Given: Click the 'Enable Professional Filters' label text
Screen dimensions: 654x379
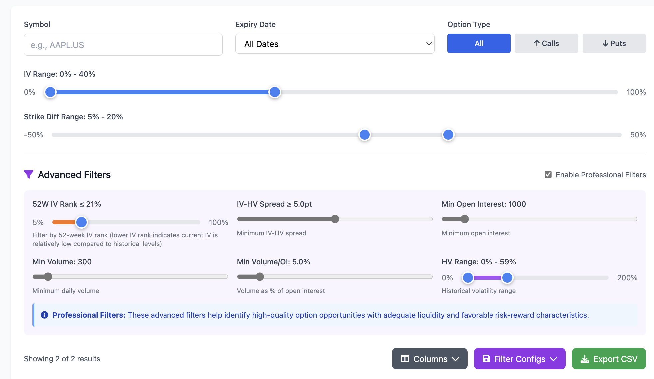Looking at the screenshot, I should (601, 175).
